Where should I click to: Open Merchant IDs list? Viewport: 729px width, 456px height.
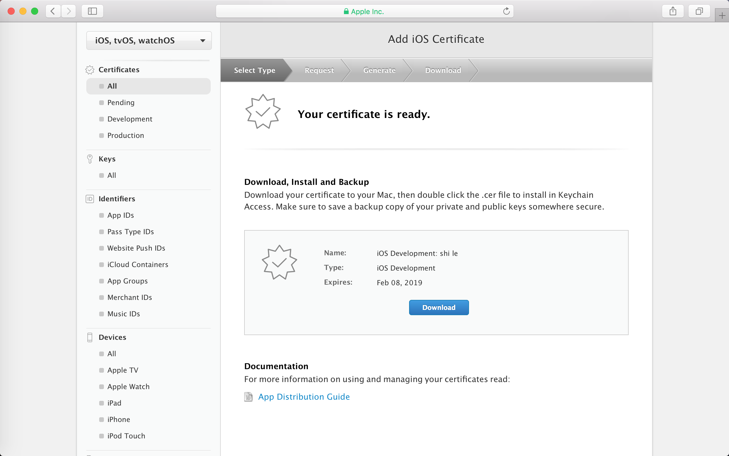click(130, 298)
